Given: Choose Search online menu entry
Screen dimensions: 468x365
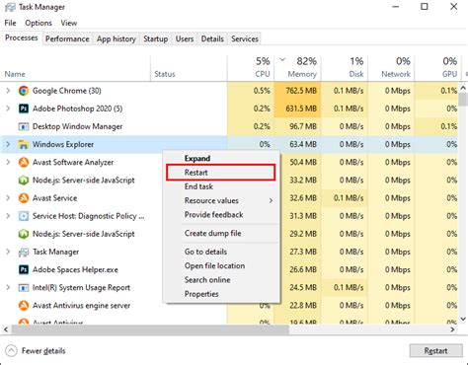Looking at the screenshot, I should [221, 280].
